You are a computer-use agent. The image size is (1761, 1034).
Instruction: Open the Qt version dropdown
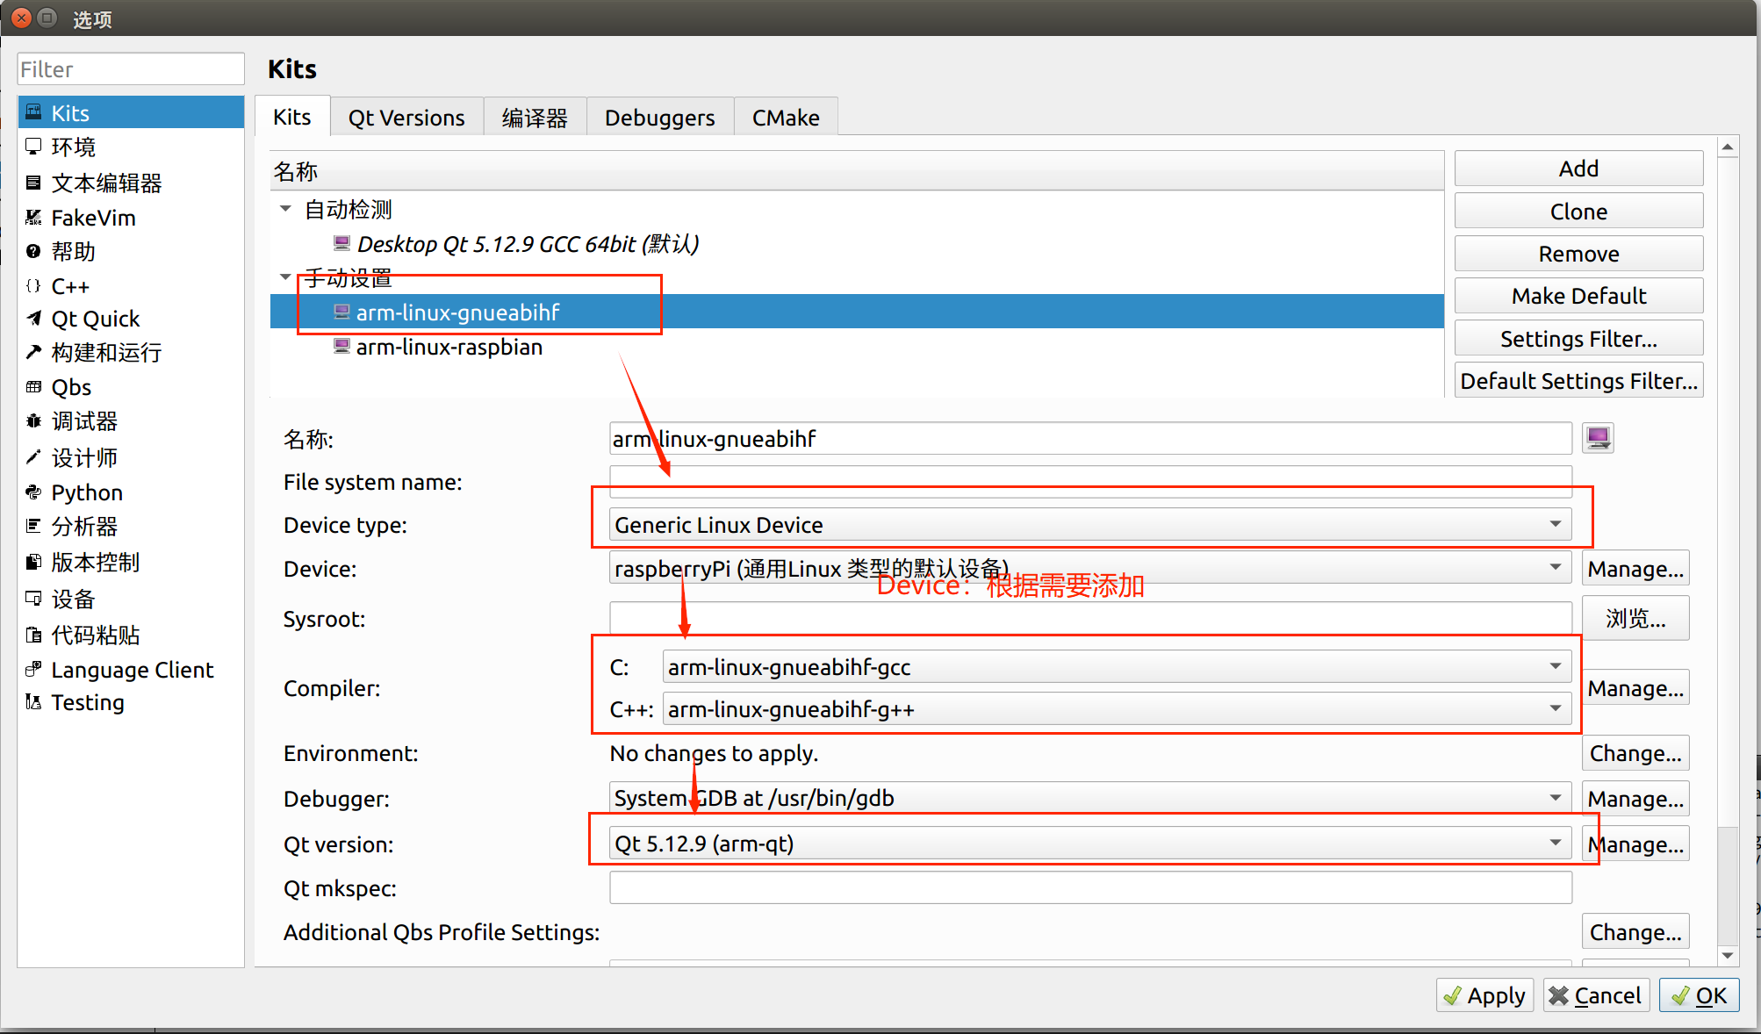[x=1090, y=844]
